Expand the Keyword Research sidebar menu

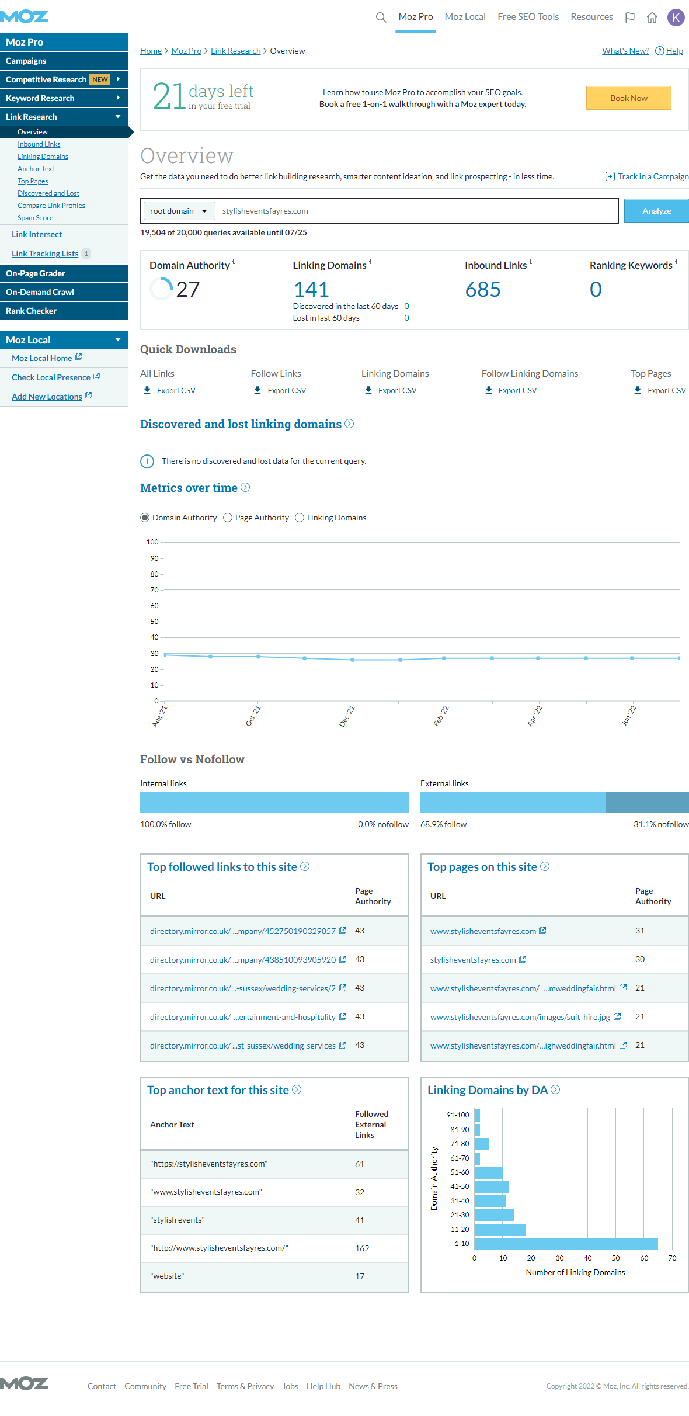point(64,98)
